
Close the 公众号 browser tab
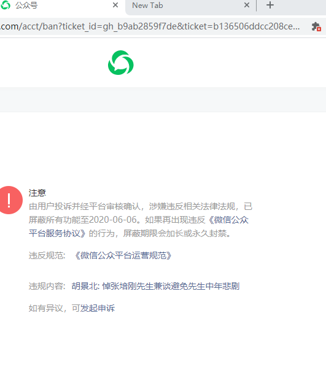coord(115,5)
